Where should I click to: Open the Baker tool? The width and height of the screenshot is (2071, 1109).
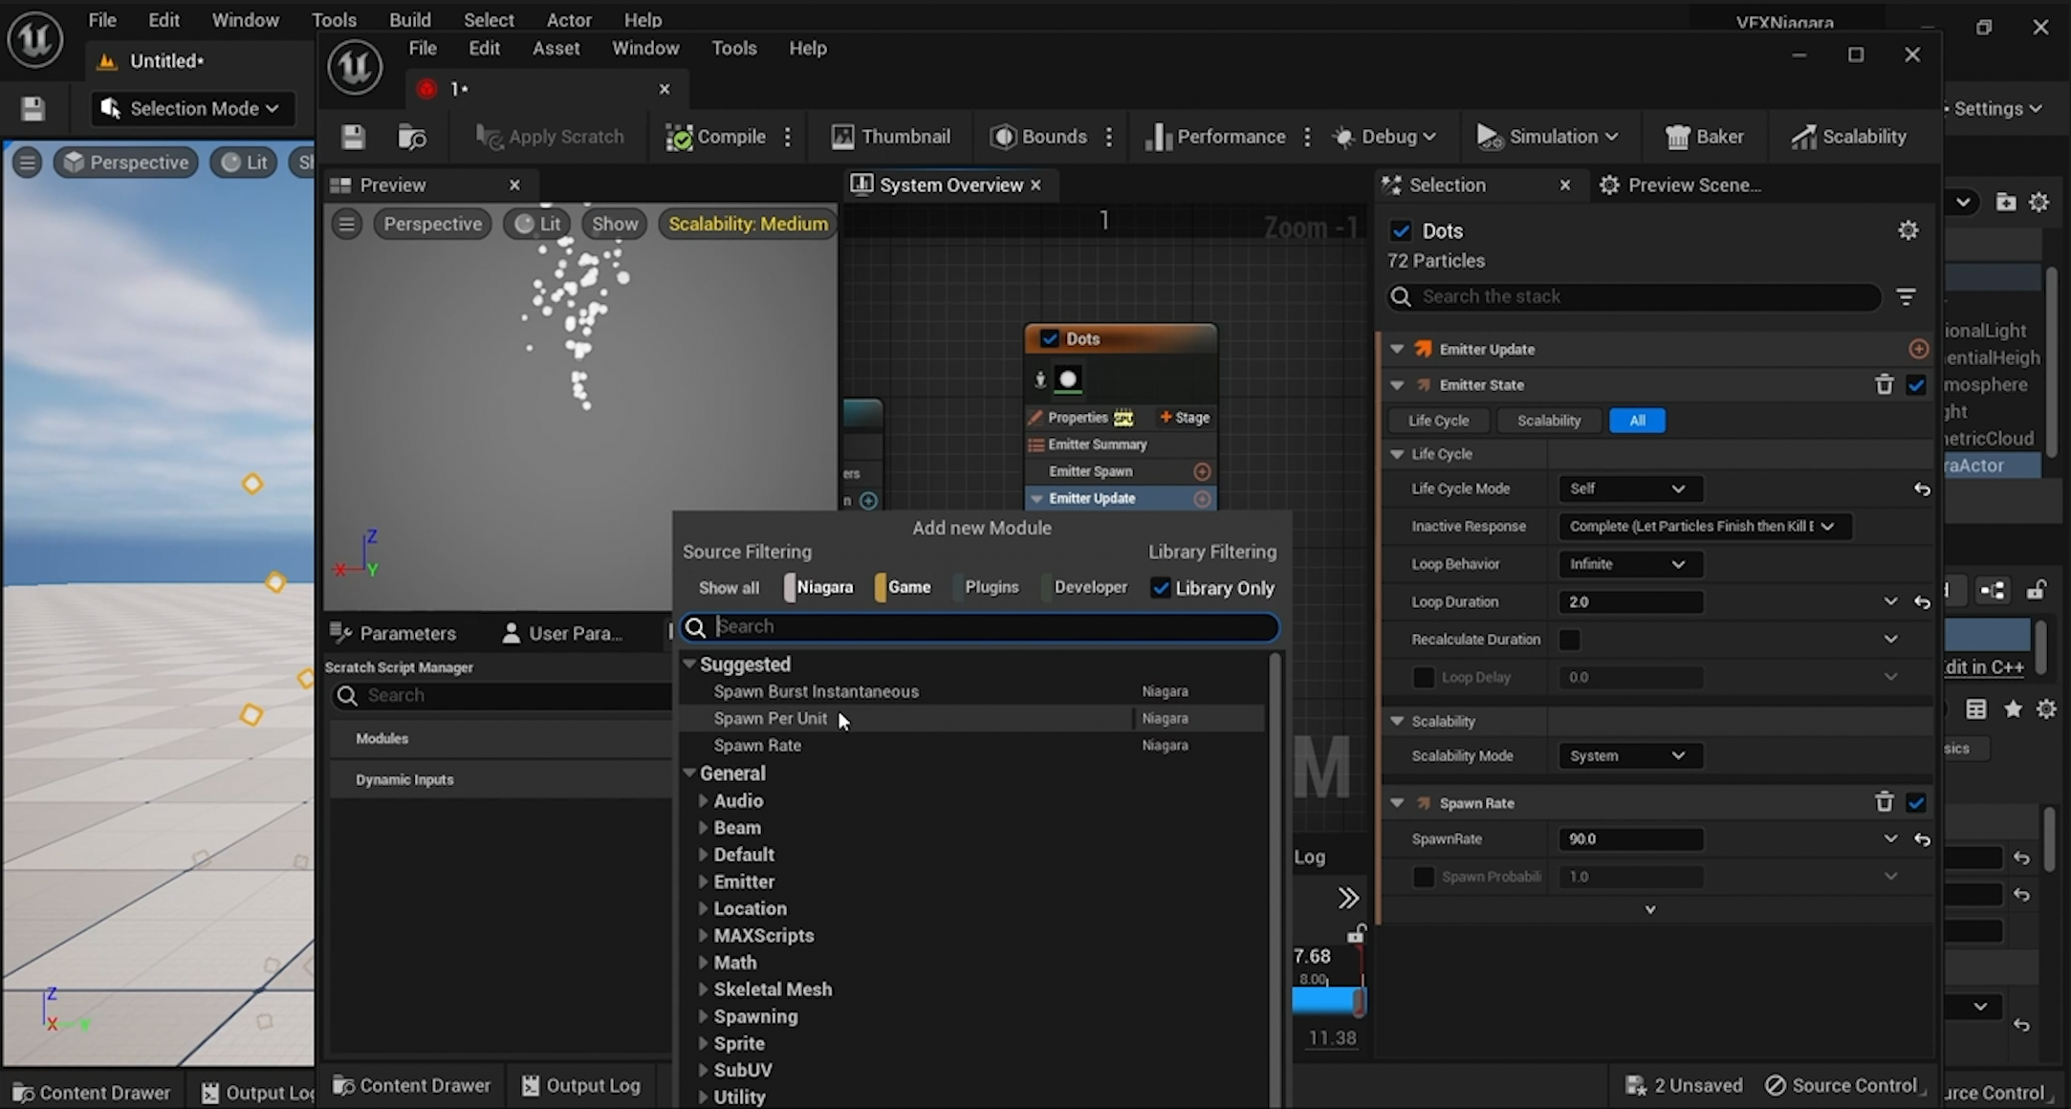coord(1705,138)
